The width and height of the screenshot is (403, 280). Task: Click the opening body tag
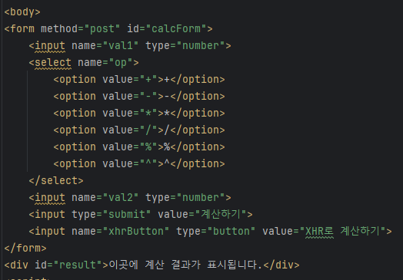(22, 12)
